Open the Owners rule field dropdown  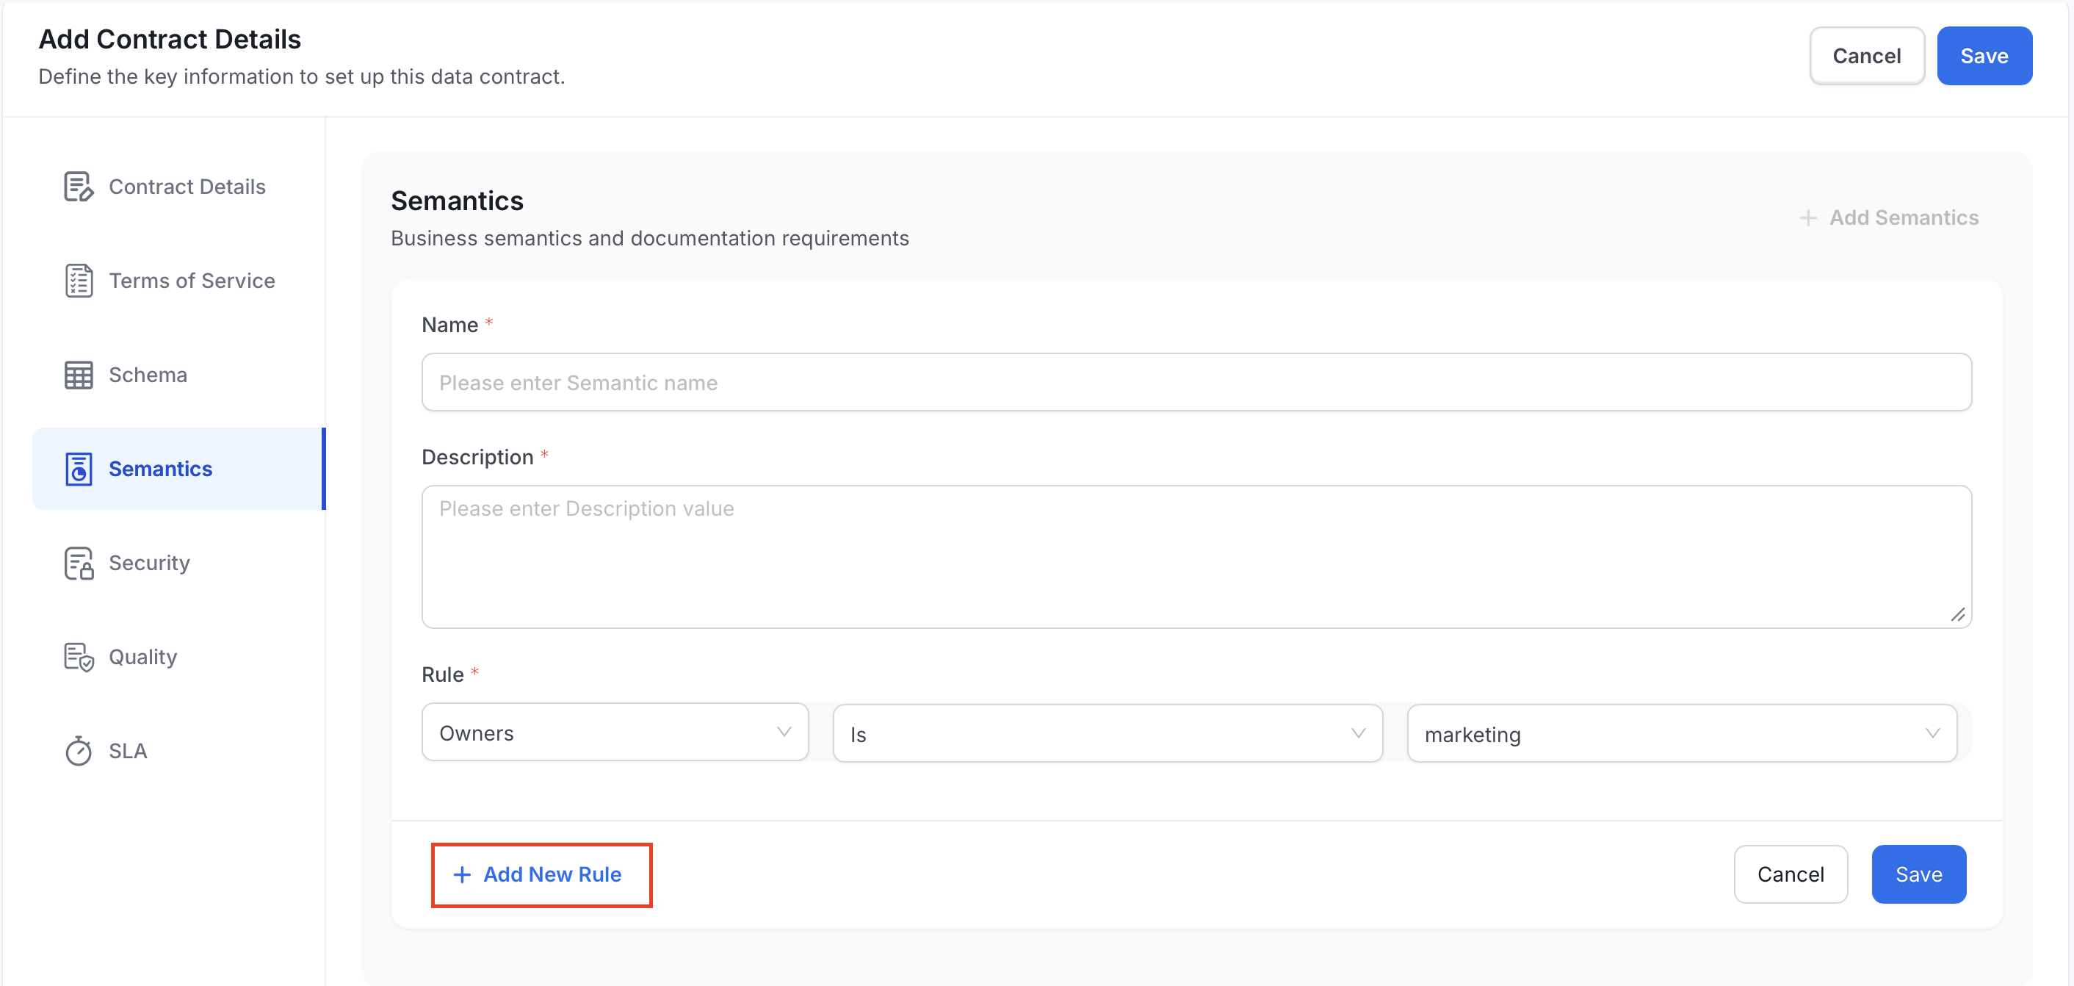615,733
